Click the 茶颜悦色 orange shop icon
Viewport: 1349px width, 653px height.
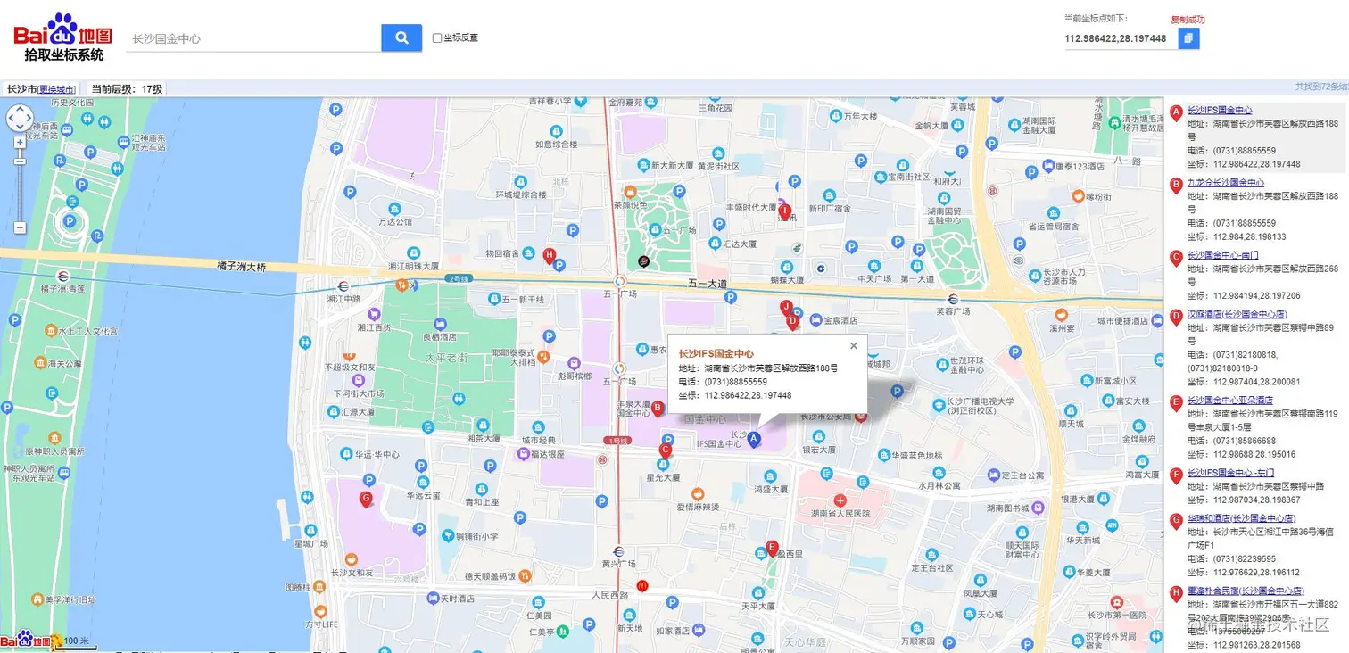[630, 191]
